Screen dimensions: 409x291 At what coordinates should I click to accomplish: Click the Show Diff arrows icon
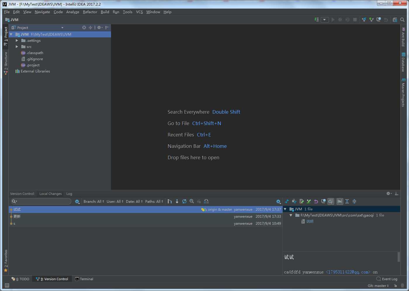[287, 201]
